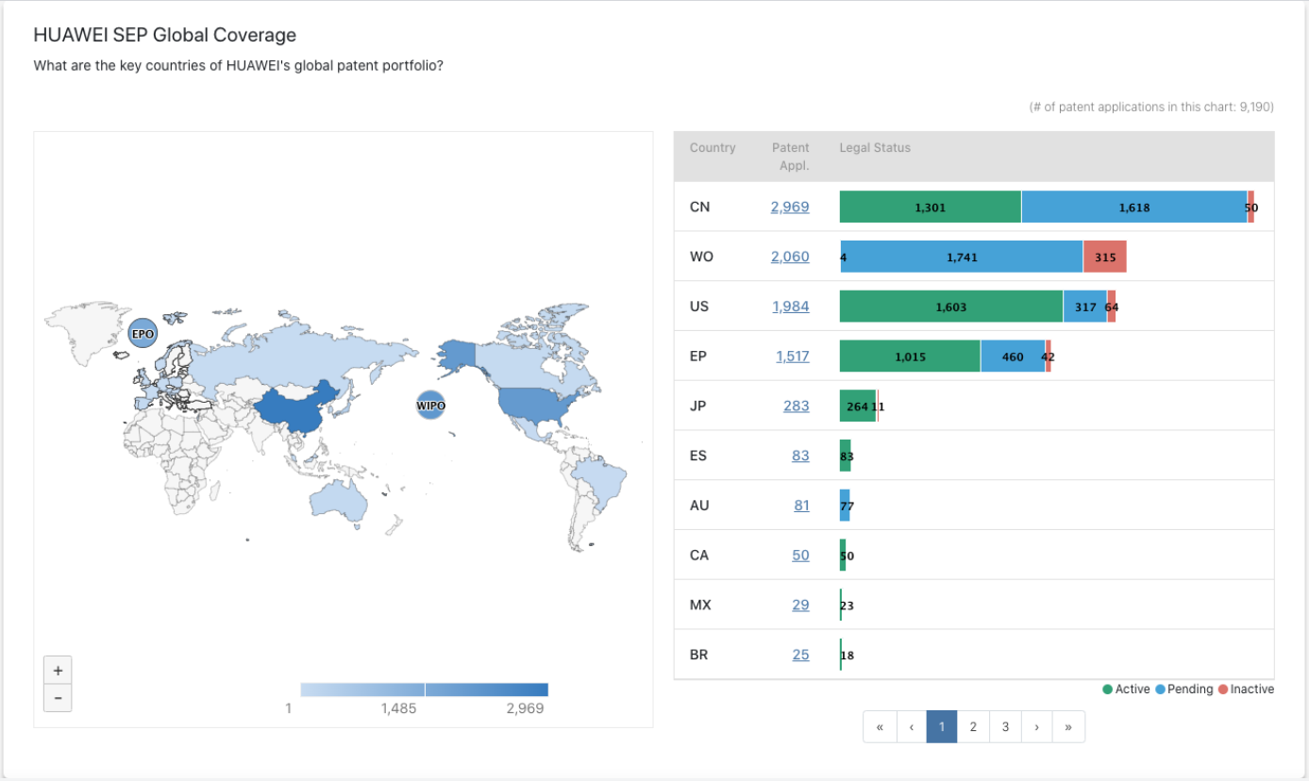Viewport: 1309px width, 781px height.
Task: Open ES patent applications link 83
Action: 801,456
